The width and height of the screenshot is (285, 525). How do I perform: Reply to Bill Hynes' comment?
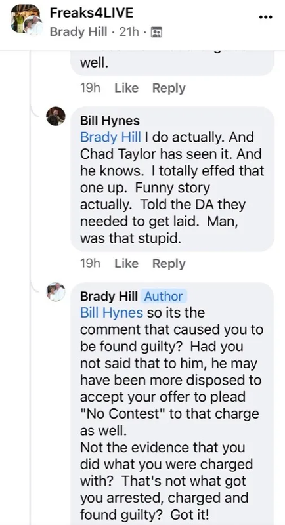(169, 263)
